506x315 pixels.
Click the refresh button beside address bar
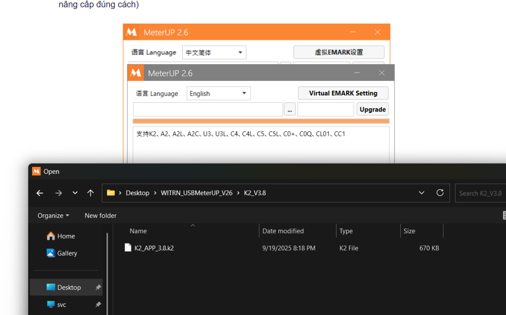tap(440, 193)
